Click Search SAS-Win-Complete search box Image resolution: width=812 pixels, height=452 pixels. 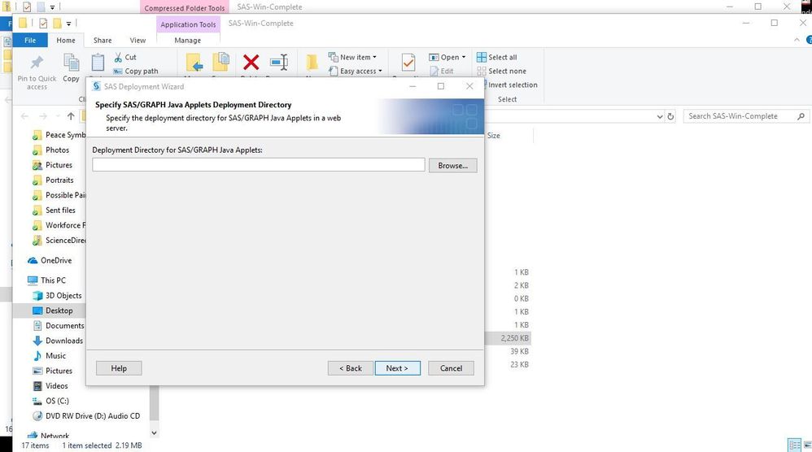pos(744,116)
